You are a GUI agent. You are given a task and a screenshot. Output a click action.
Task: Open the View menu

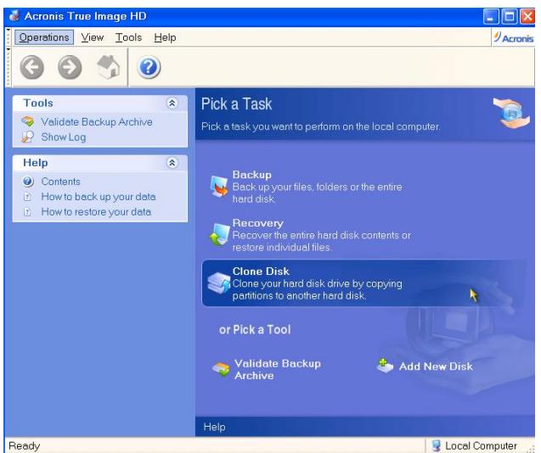(92, 37)
